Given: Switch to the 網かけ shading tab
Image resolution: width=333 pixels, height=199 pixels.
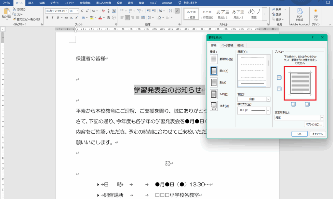Looking at the screenshot, I should click(241, 46).
